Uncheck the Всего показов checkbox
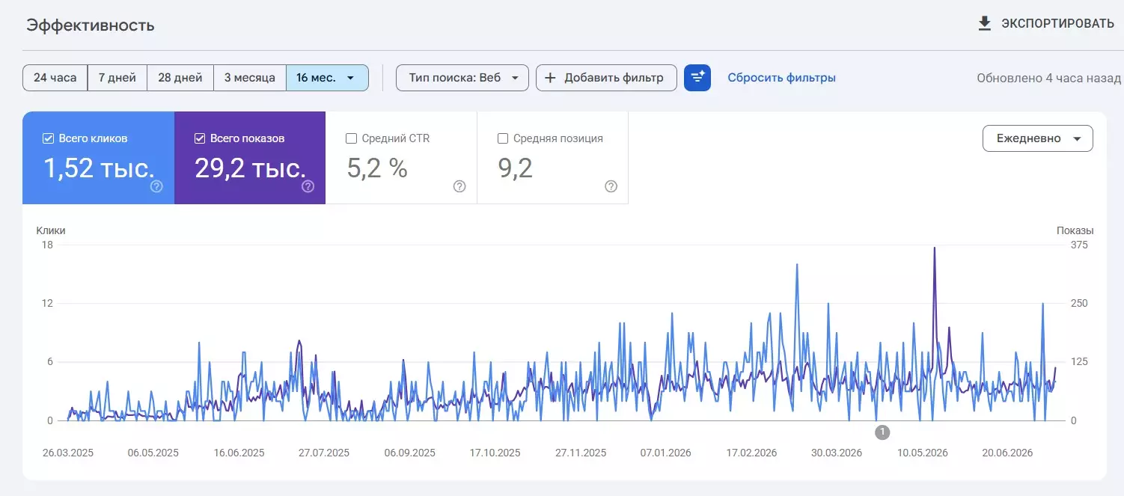 tap(199, 138)
